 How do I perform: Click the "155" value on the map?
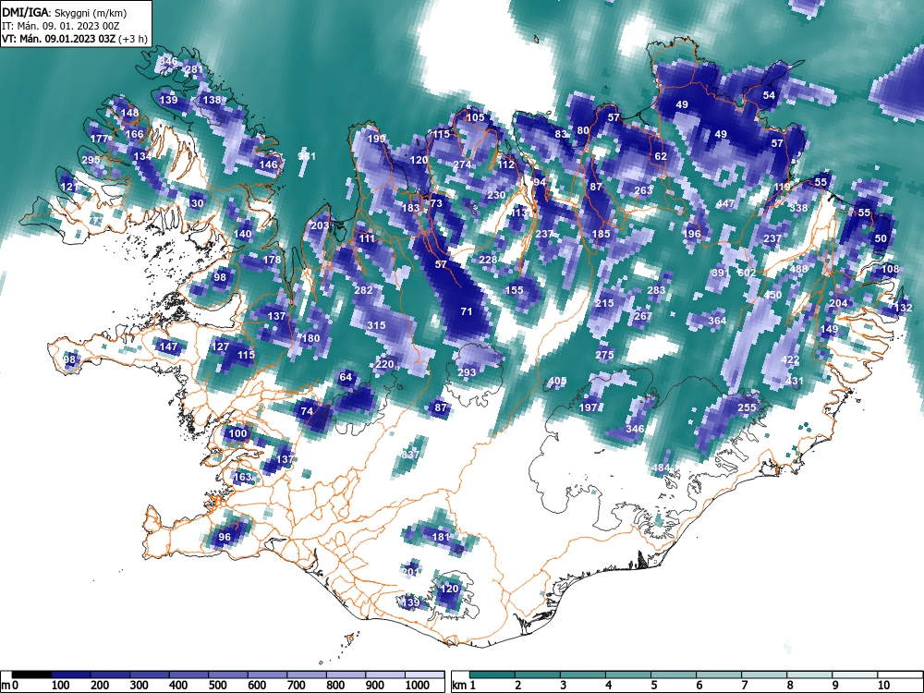click(514, 290)
